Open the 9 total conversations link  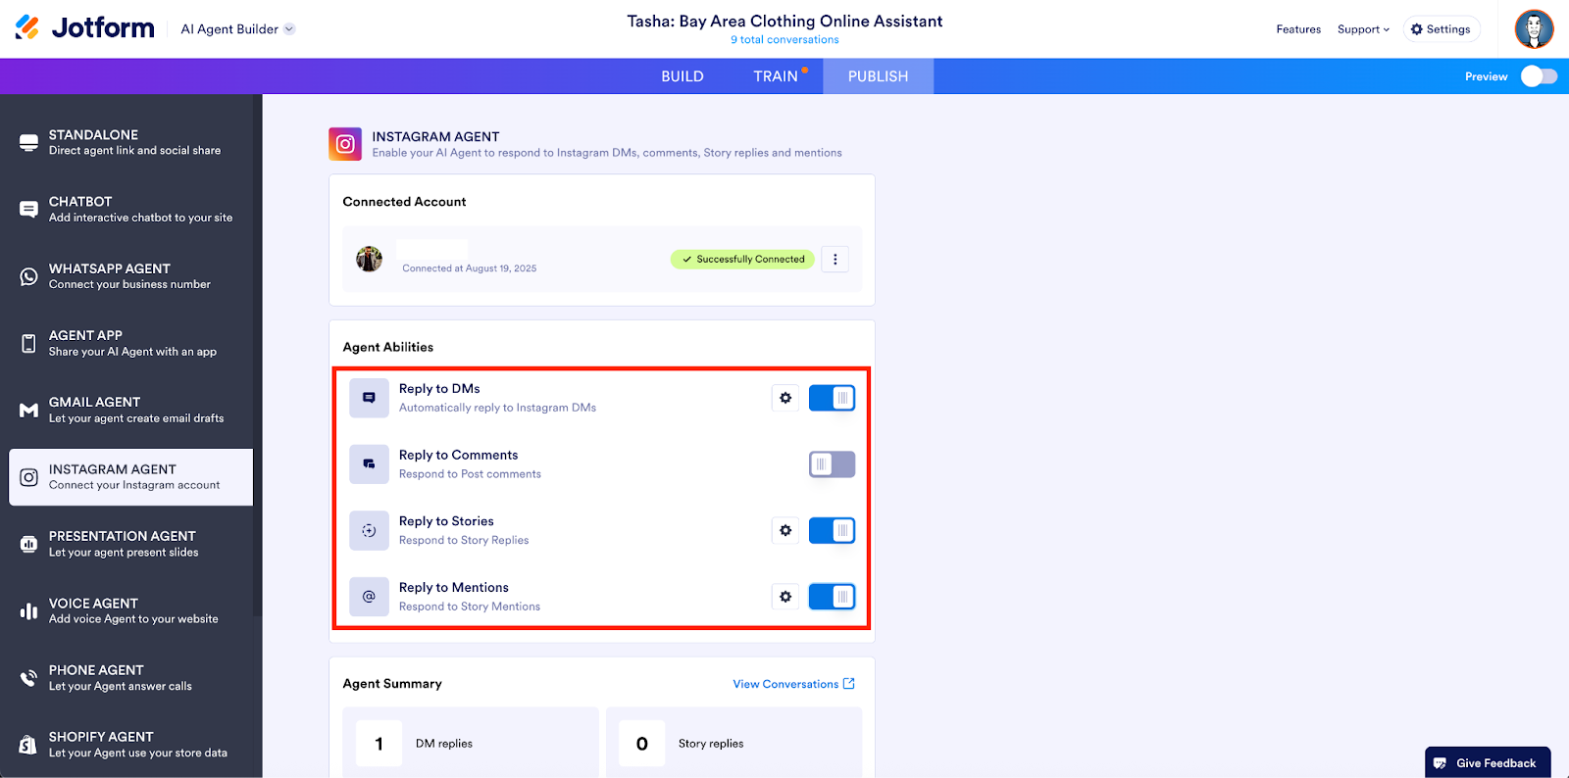pos(784,40)
